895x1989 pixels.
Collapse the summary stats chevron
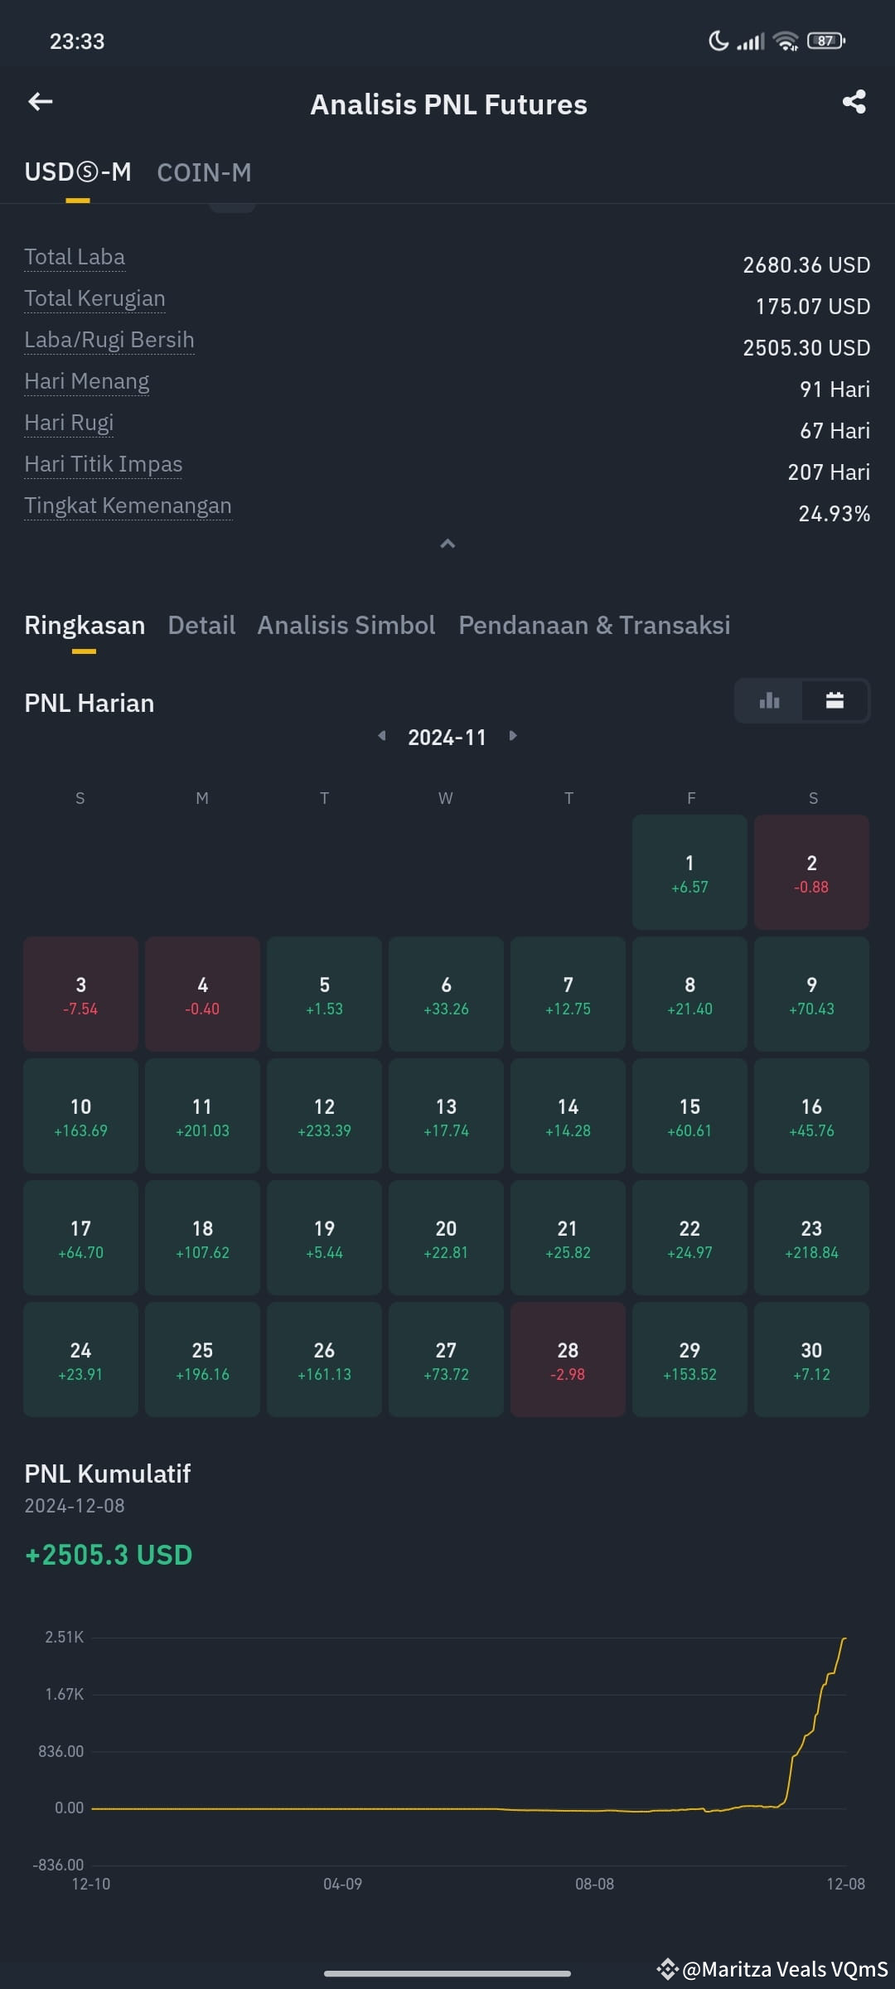click(447, 544)
